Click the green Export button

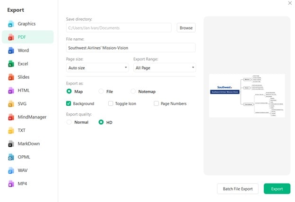click(277, 189)
